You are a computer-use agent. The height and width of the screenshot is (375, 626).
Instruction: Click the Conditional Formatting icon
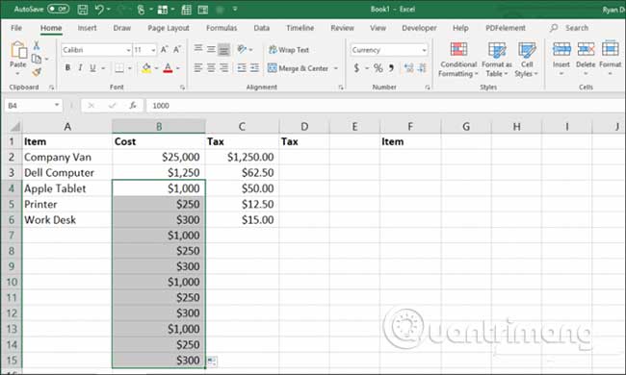click(458, 60)
